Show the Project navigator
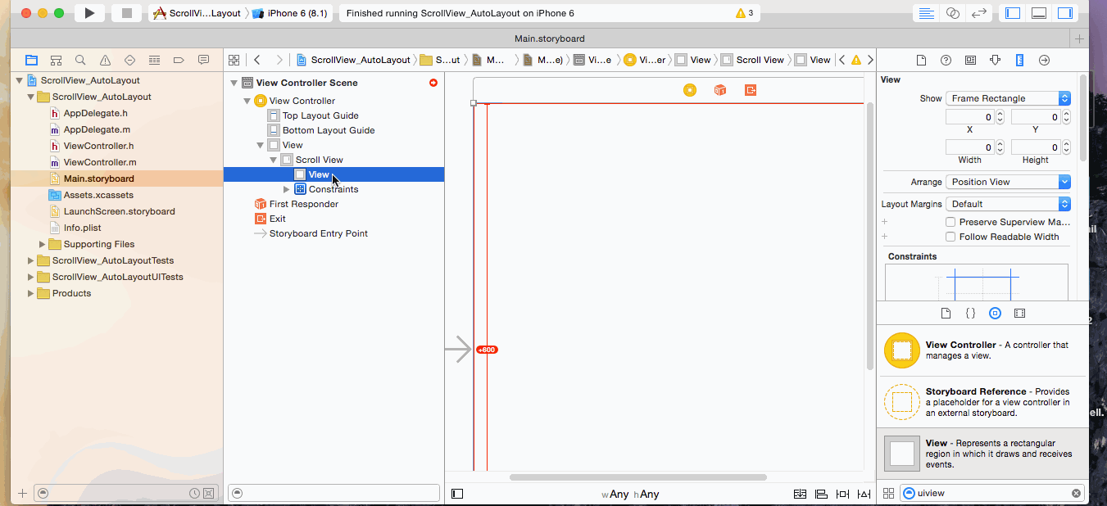 tap(31, 60)
